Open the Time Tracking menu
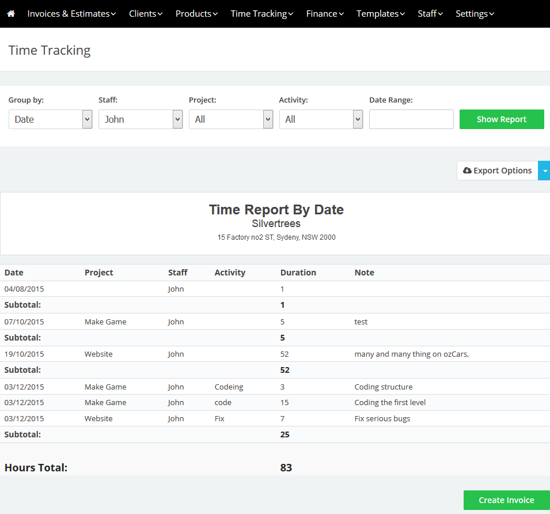The height and width of the screenshot is (514, 550). pos(262,14)
